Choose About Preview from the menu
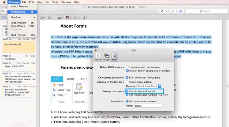The width and height of the screenshot is (229, 127). [x=22, y=7]
